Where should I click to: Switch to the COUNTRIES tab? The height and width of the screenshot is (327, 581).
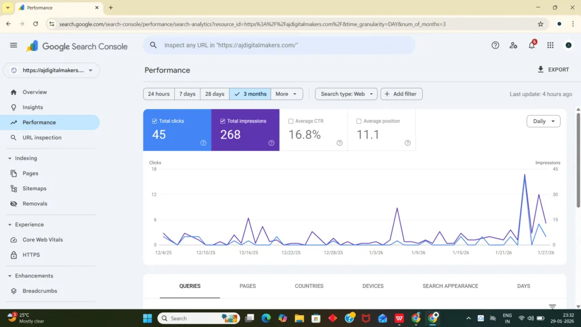[309, 286]
